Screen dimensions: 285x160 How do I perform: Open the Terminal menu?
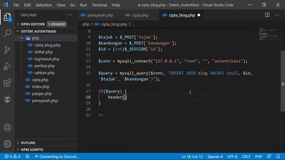pyautogui.click(x=99, y=5)
